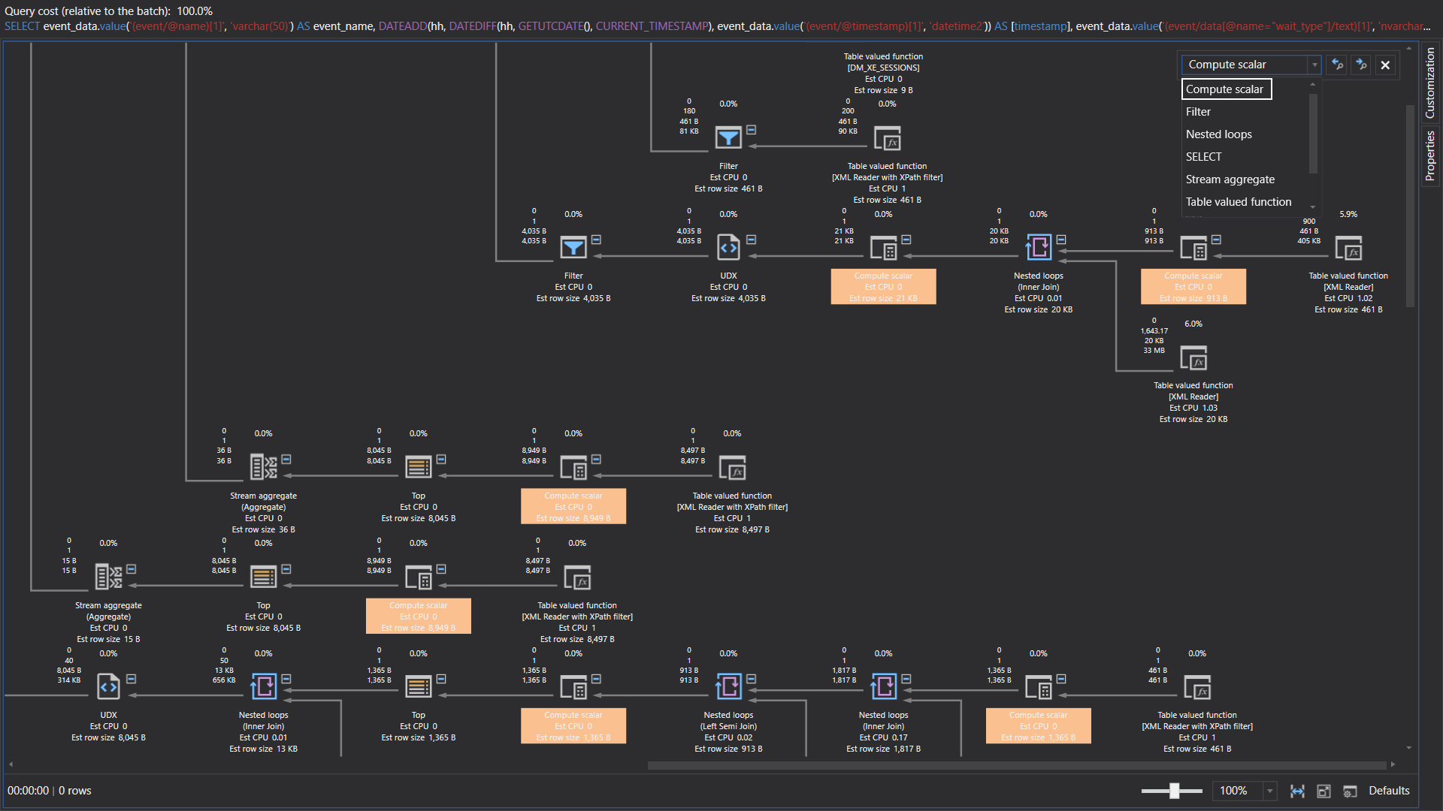Select the Nested loops Inner Join icon with 1,817 B row size
This screenshot has height=811, width=1443.
883,686
